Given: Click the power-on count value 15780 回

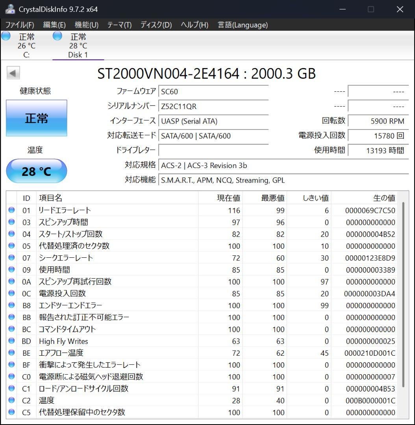Looking at the screenshot, I should tap(378, 135).
